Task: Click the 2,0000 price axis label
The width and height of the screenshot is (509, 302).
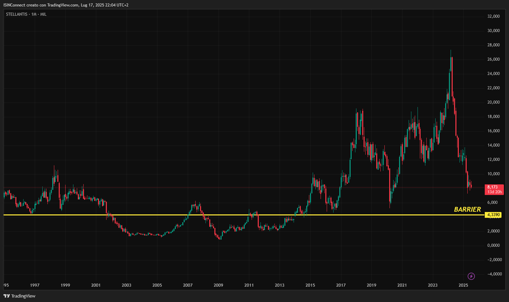Action: [494, 231]
